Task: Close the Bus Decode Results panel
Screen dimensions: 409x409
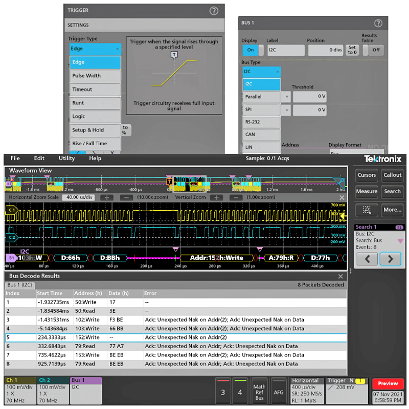Action: pos(341,277)
